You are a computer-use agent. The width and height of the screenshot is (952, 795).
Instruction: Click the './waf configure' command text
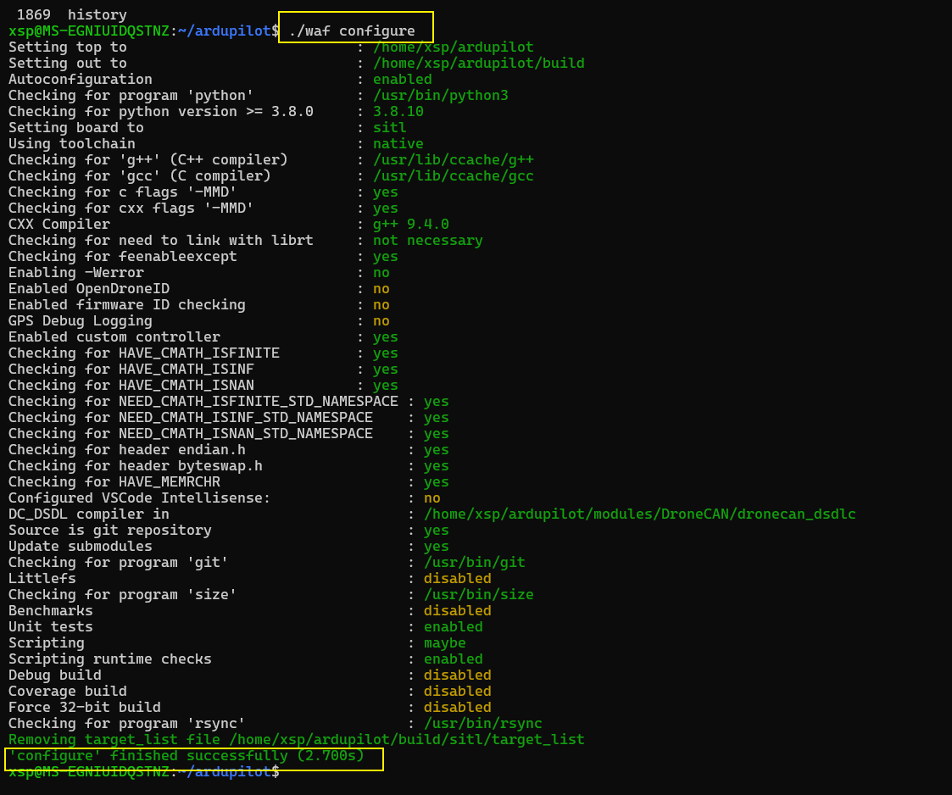[x=352, y=31]
